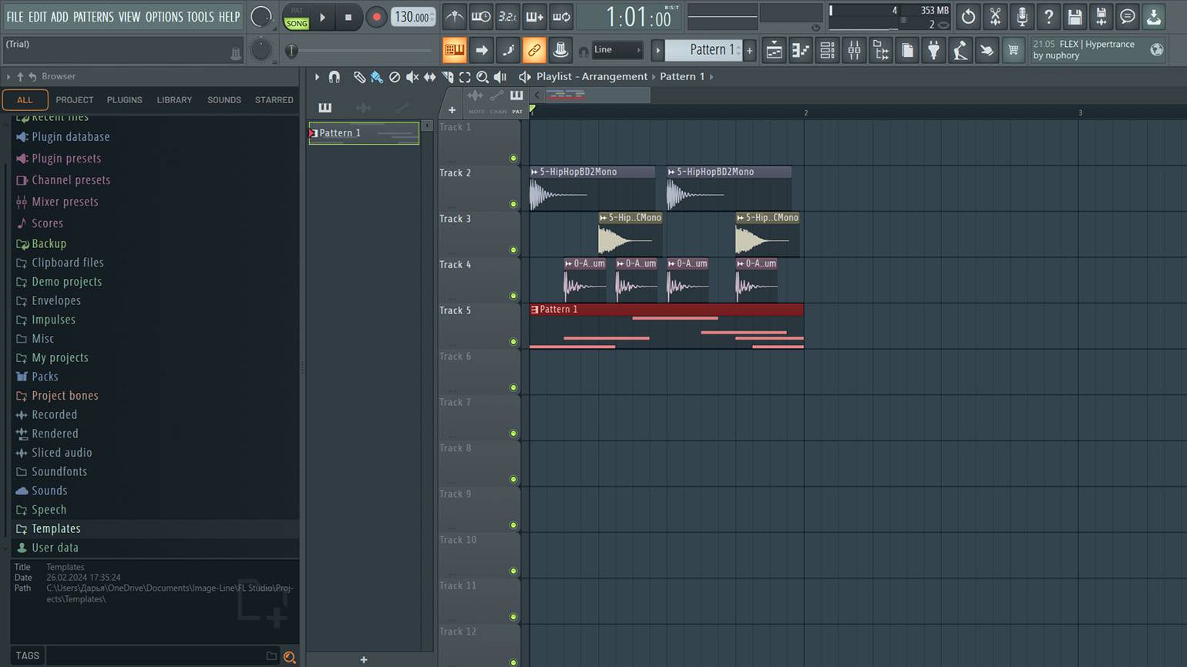Switch to the STARRED browser tab
This screenshot has width=1187, height=667.
[274, 100]
